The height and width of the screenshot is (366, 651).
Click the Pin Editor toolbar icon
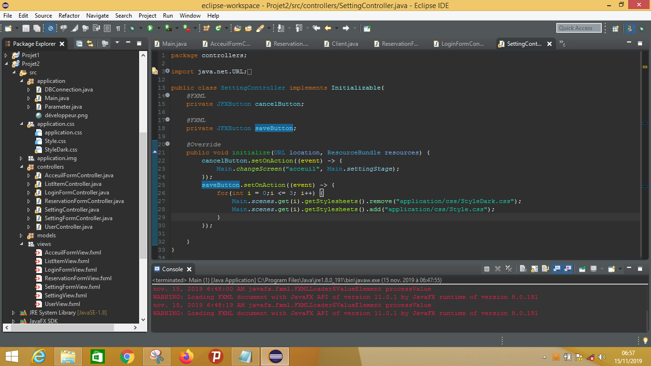(x=366, y=28)
